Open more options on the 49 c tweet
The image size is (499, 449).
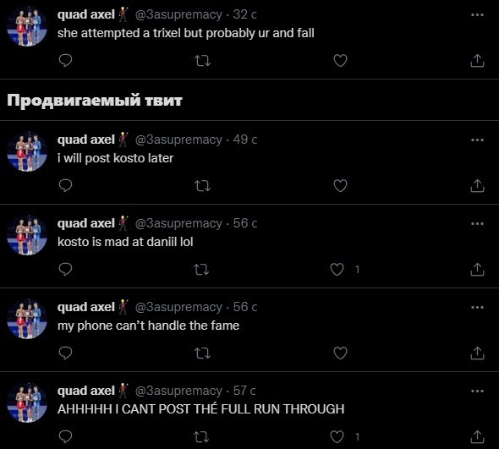(x=477, y=140)
